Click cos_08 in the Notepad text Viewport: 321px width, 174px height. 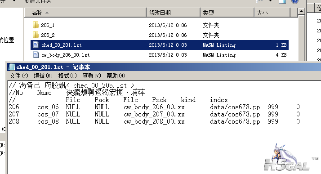[x=48, y=121]
